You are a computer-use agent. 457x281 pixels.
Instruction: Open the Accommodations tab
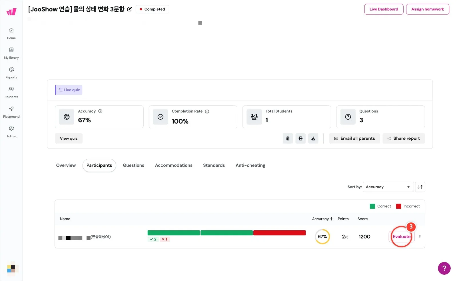[174, 165]
